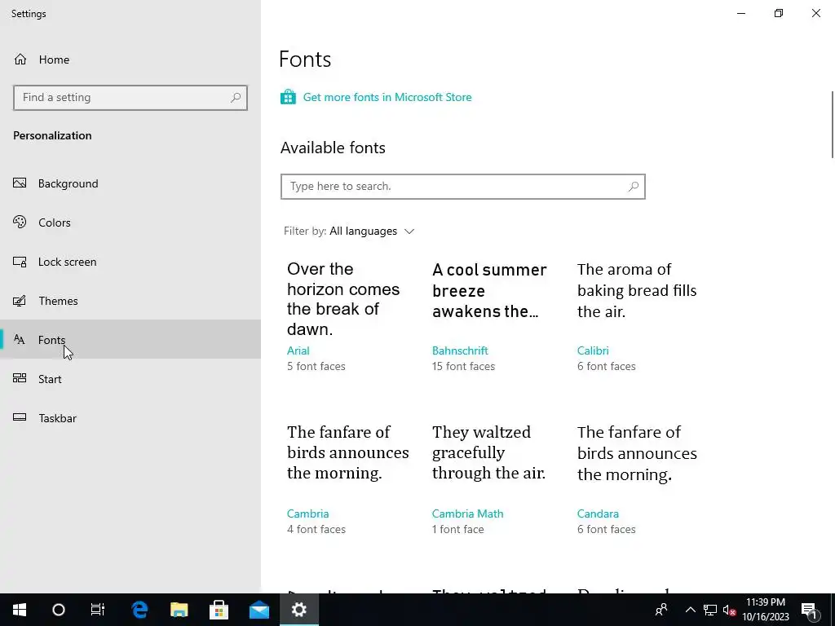
Task: Open Cortana circle on taskbar
Action: click(59, 610)
